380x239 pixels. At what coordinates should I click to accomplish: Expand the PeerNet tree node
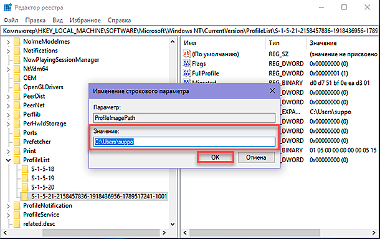[x=8, y=105]
